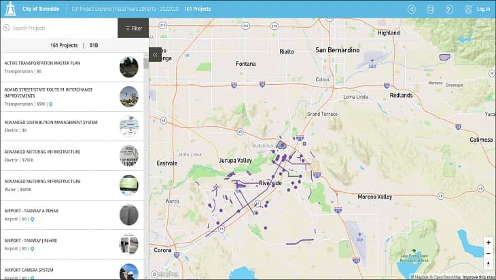Screen dimensions: 496x280
Task: Focus the Search Projects input field
Action: 61,28
